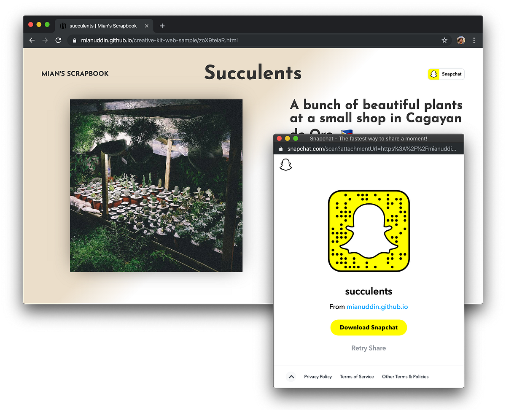This screenshot has width=506, height=410.
Task: Reload the scrapbook page
Action: [x=58, y=40]
